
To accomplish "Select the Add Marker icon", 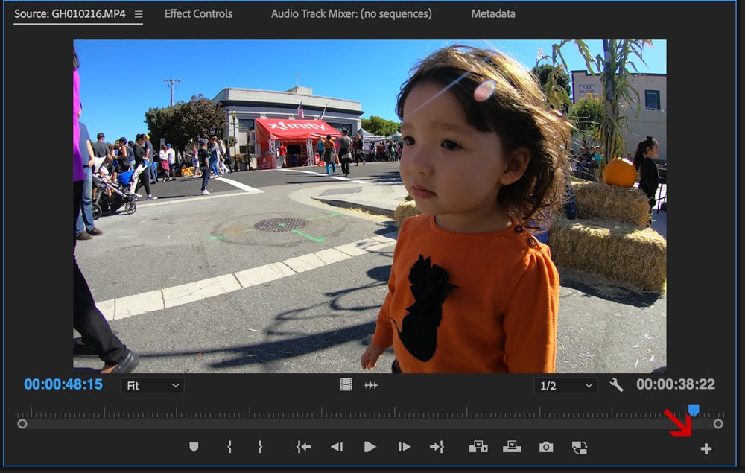I will click(x=194, y=446).
